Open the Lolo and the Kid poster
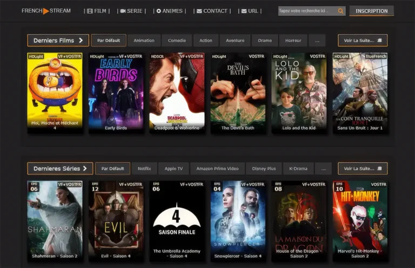415x268 pixels. [x=299, y=92]
